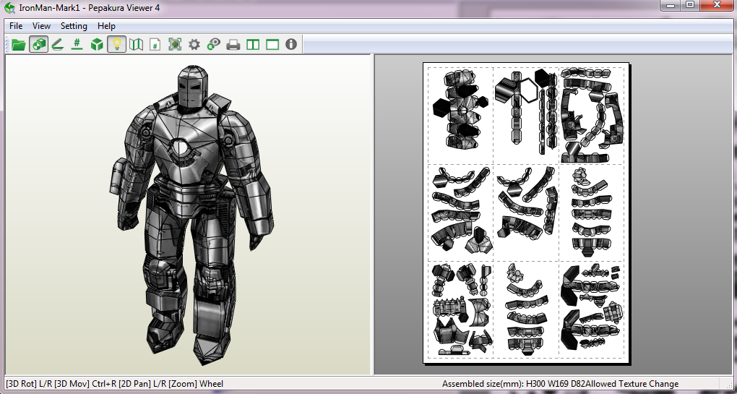Screen dimensions: 737x394
Task: Open the Help menu
Action: click(x=106, y=26)
